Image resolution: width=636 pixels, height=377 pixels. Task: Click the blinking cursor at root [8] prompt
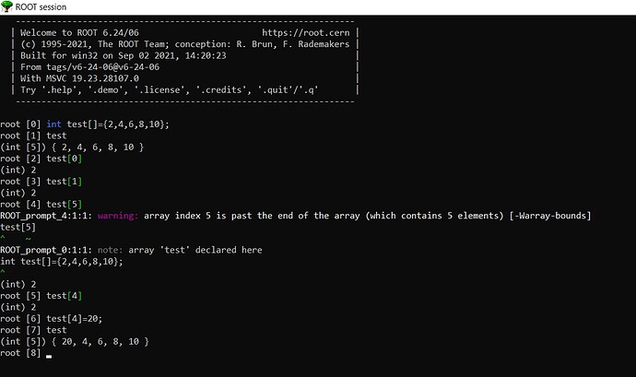coord(49,357)
